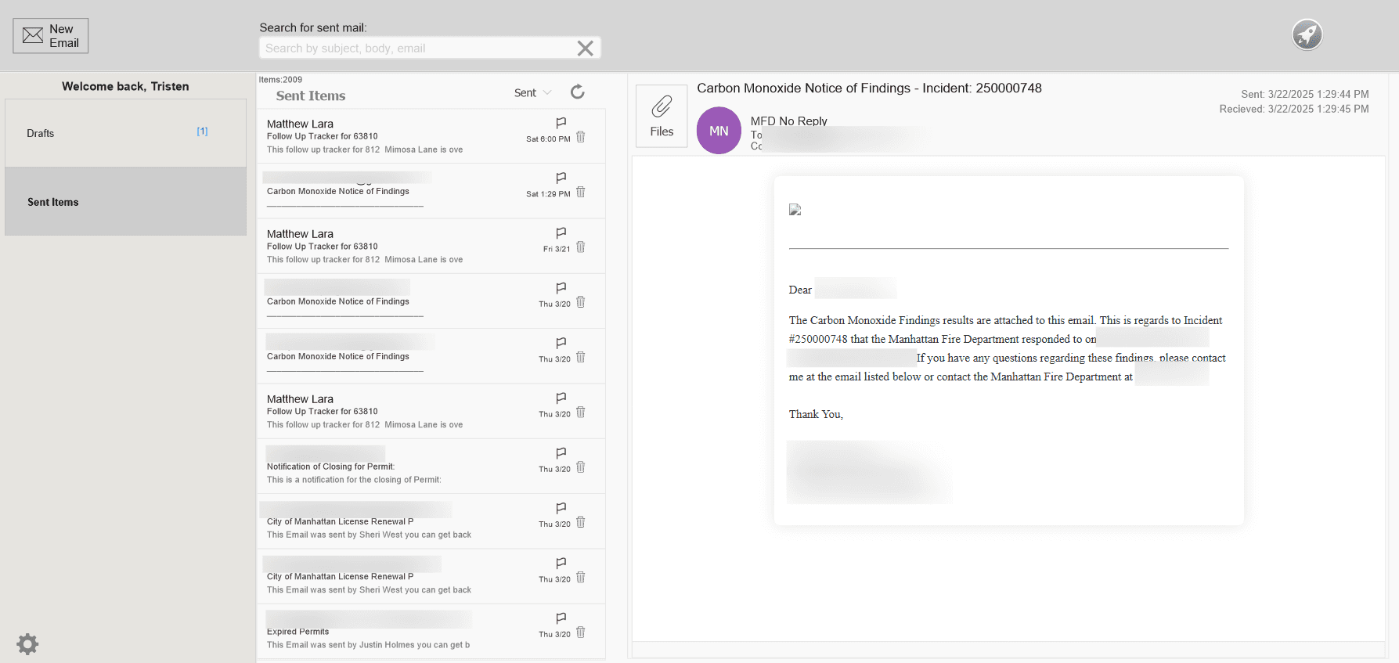Click the refresh icon in Sent Items
The image size is (1399, 663).
[577, 92]
